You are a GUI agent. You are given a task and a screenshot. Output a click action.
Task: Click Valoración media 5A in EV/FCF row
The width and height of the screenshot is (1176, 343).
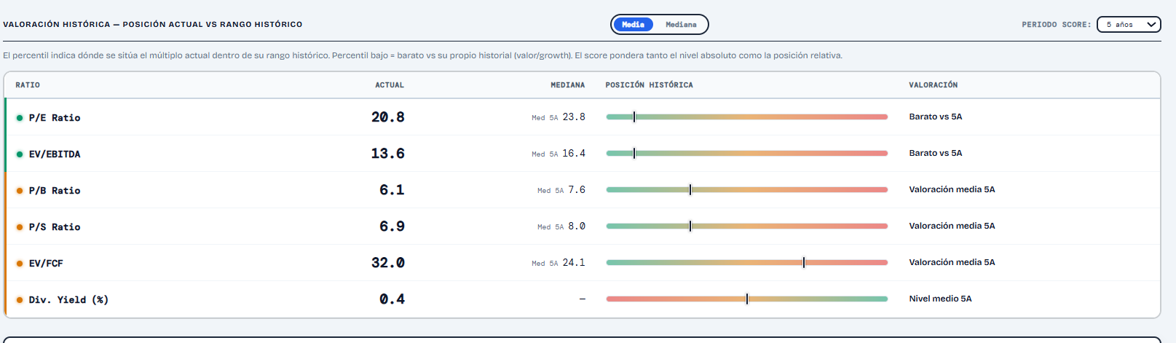pyautogui.click(x=952, y=262)
